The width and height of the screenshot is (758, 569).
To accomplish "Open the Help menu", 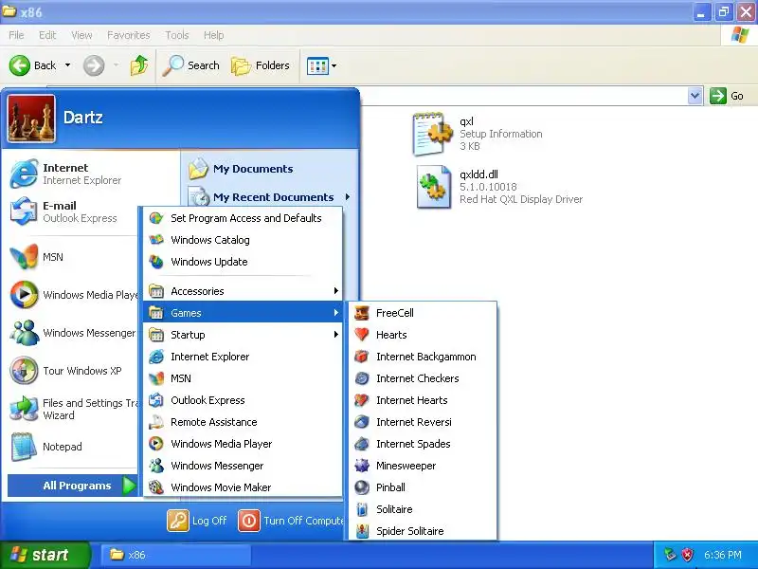I will (x=214, y=35).
